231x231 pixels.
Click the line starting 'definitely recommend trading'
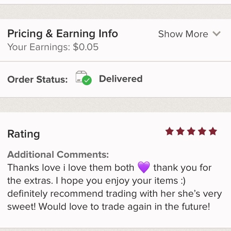114,194
